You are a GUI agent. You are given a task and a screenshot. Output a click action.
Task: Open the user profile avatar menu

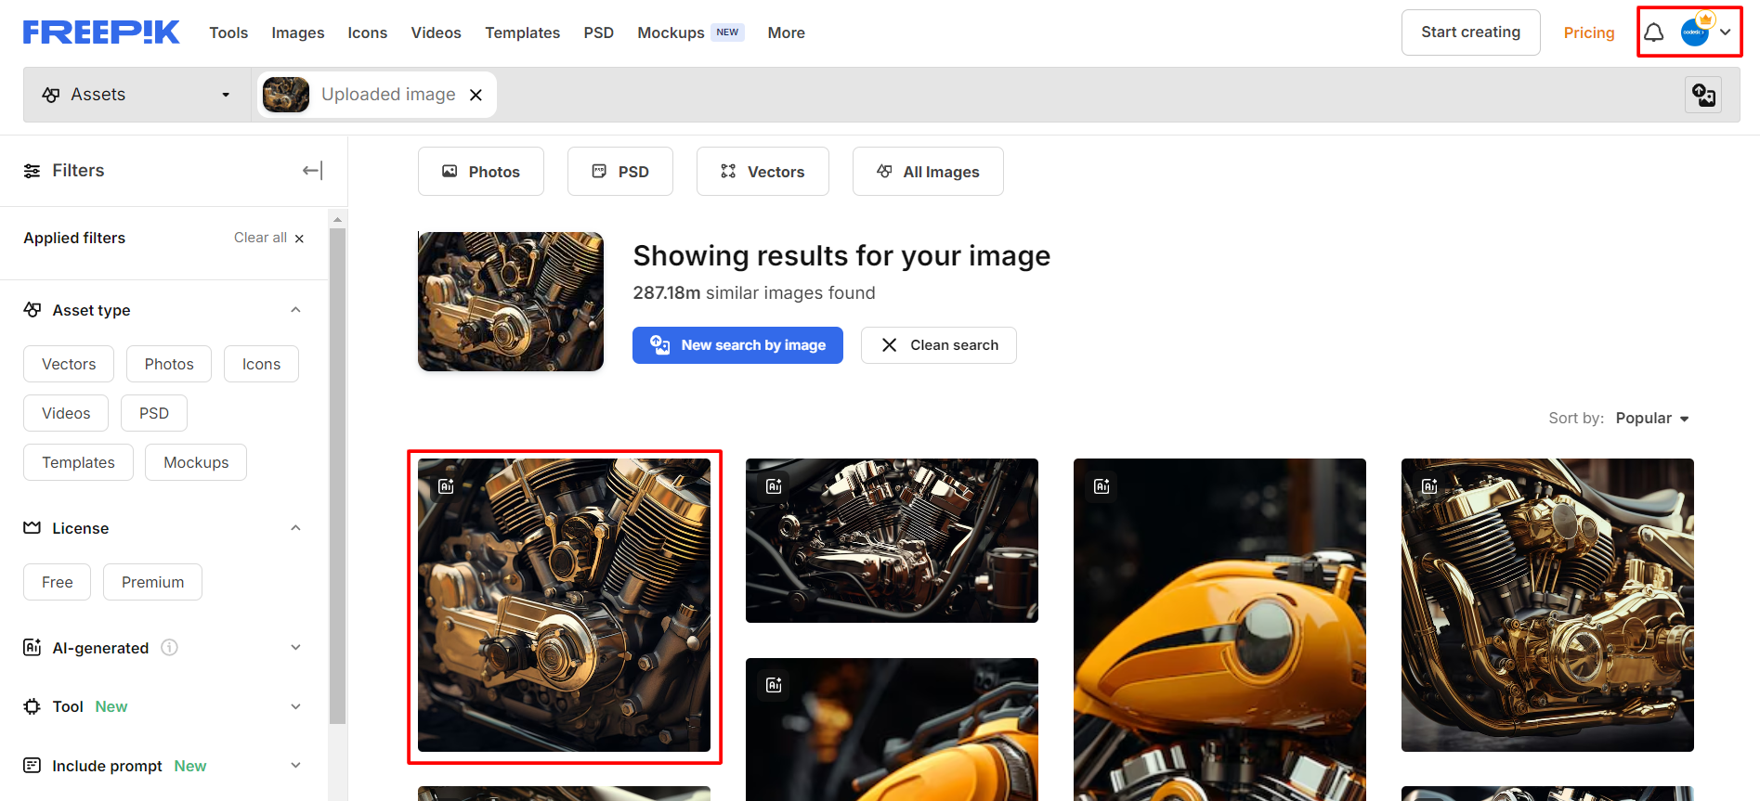1696,32
